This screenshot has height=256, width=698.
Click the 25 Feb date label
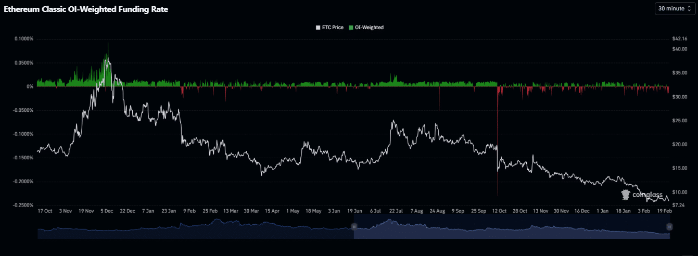(x=210, y=211)
